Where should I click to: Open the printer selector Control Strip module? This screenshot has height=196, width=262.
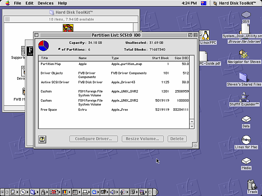tap(86, 192)
